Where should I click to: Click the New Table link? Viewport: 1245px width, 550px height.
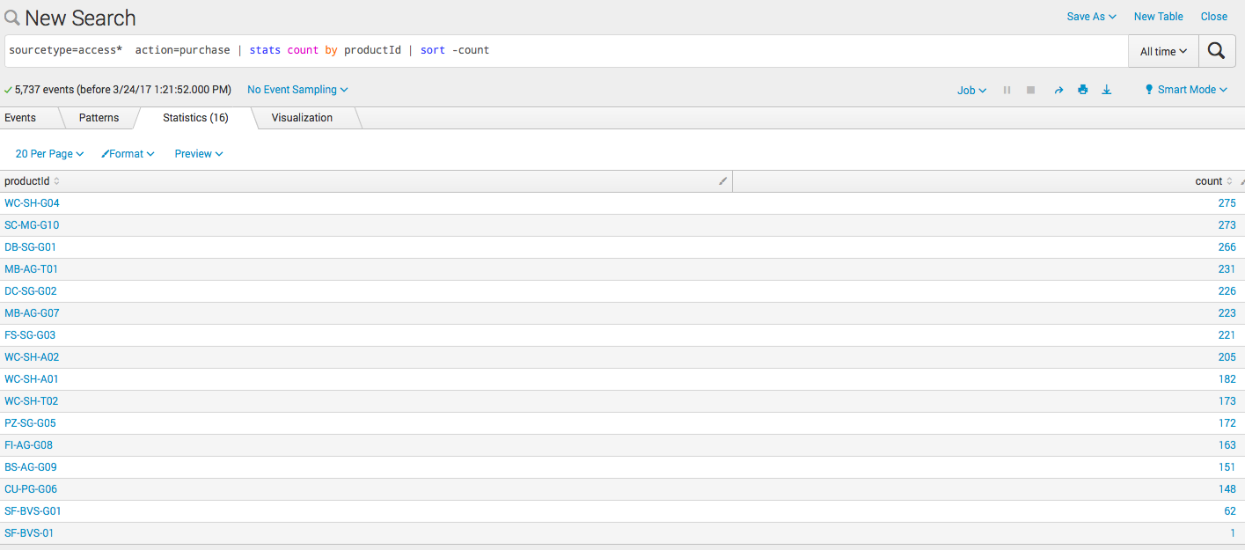pos(1158,16)
